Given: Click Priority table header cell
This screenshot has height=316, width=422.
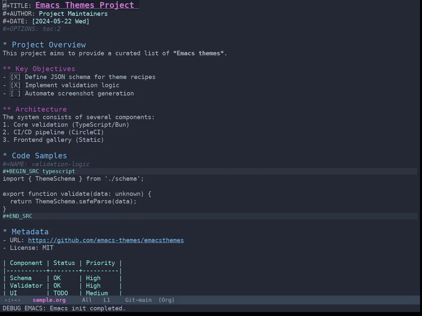Looking at the screenshot, I should [x=101, y=263].
